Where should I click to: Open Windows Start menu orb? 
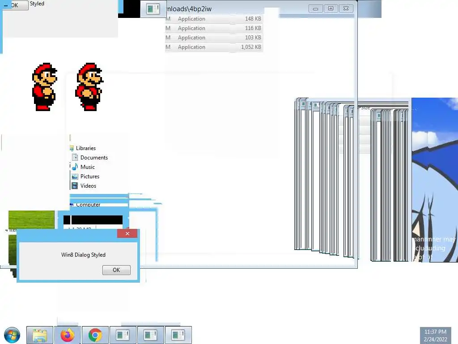(x=12, y=335)
